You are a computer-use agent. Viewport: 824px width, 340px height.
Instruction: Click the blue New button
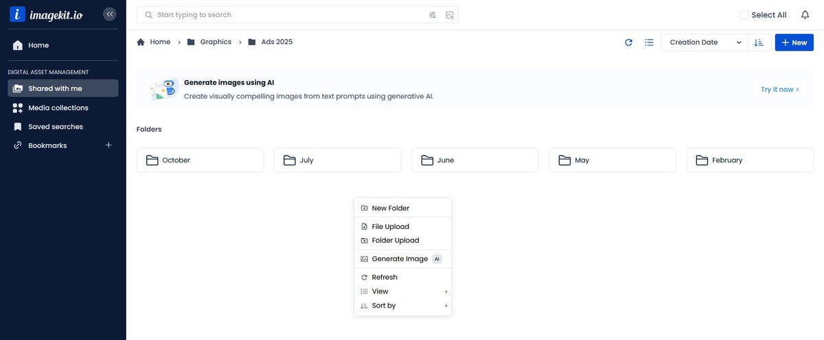794,42
